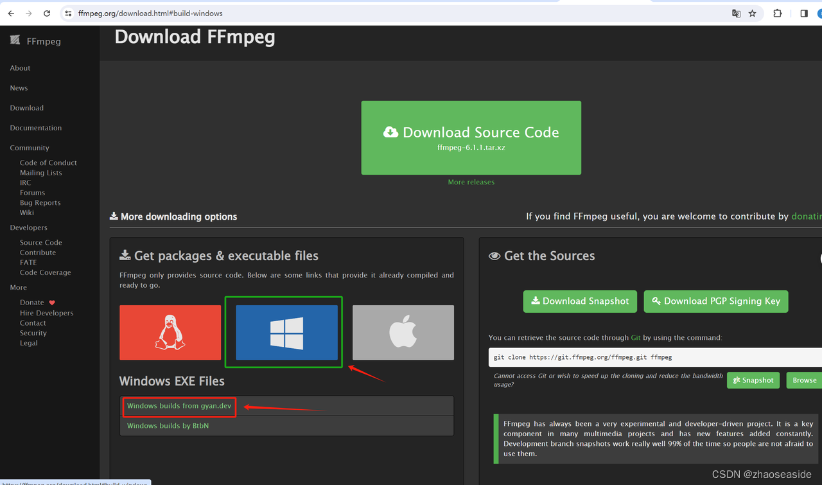Toggle browser side panel icon
Screen dimensions: 822x485
(804, 13)
